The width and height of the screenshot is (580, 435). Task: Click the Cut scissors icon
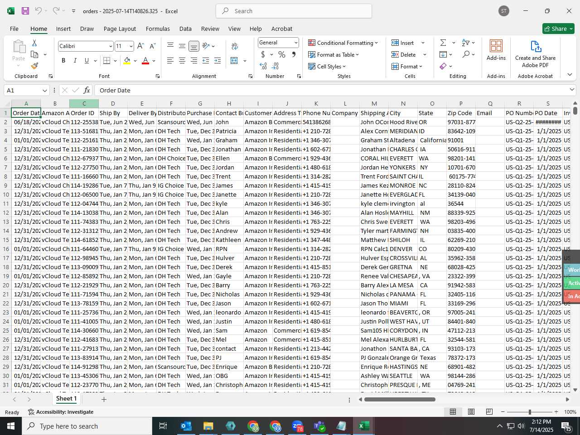[34, 43]
